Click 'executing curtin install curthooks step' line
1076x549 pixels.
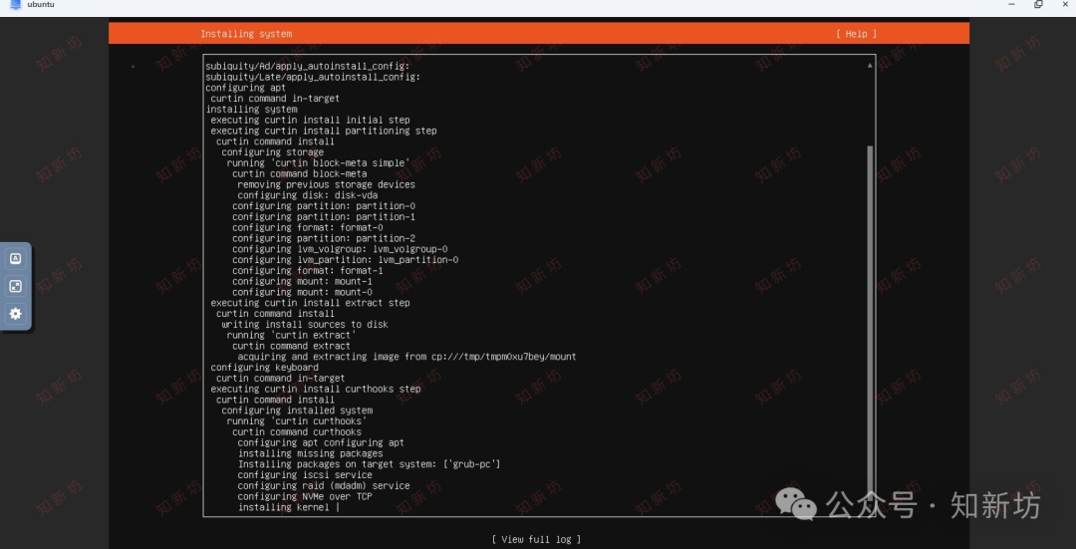pyautogui.click(x=316, y=390)
